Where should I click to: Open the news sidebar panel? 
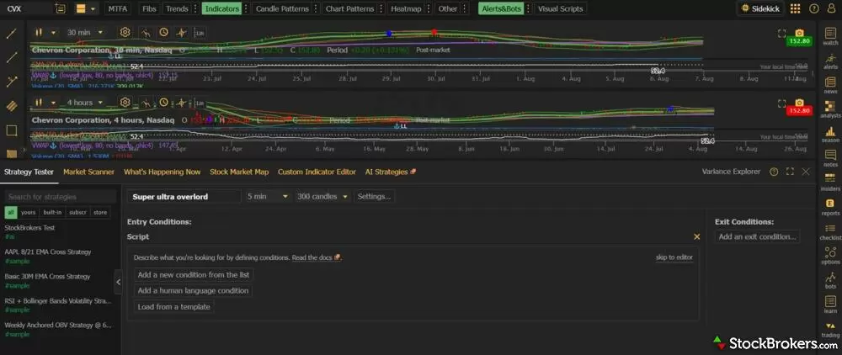830,84
